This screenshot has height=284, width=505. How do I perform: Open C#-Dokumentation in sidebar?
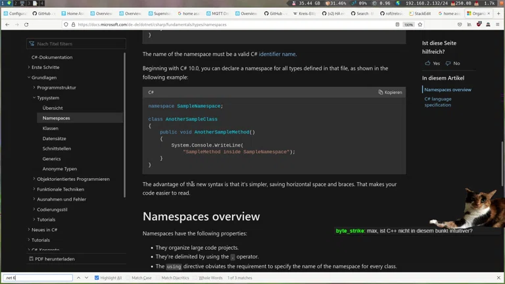tap(52, 57)
